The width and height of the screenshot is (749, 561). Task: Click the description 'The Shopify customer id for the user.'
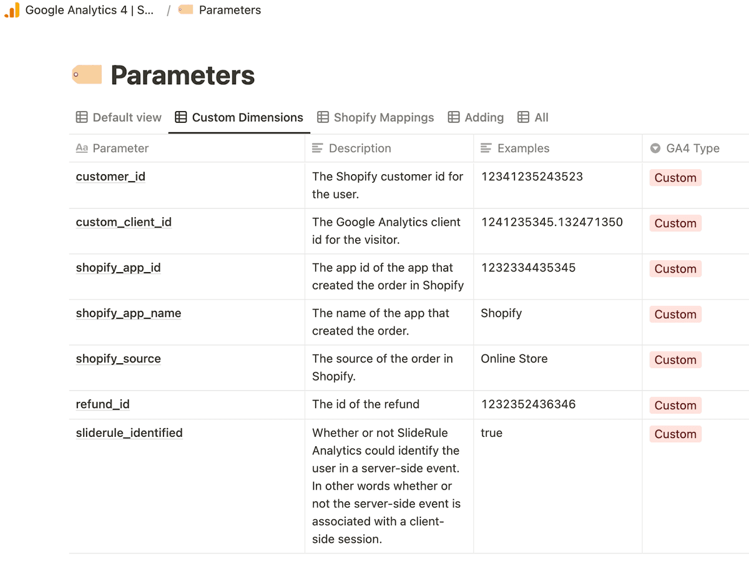388,185
